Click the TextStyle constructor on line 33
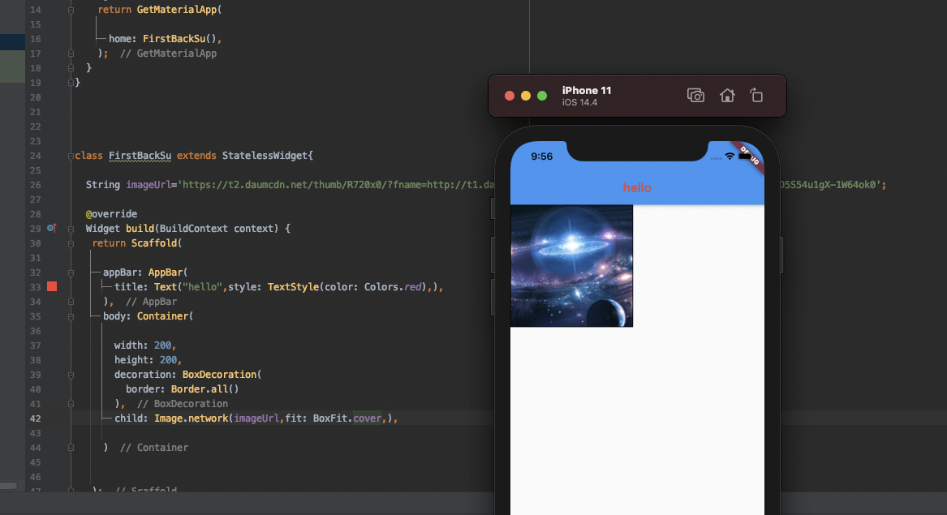 pyautogui.click(x=293, y=287)
